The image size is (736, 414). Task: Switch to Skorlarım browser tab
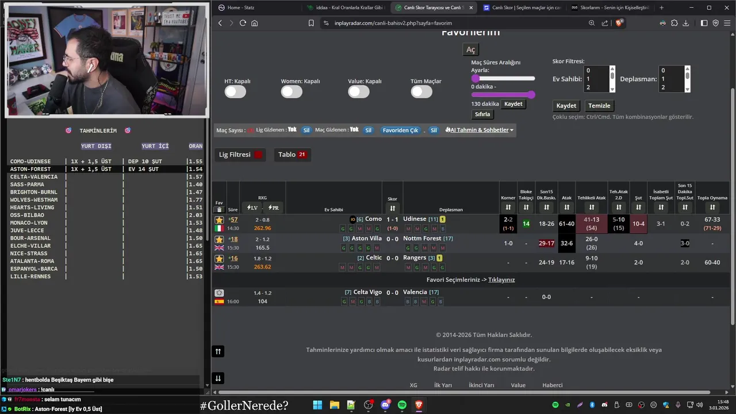[609, 7]
